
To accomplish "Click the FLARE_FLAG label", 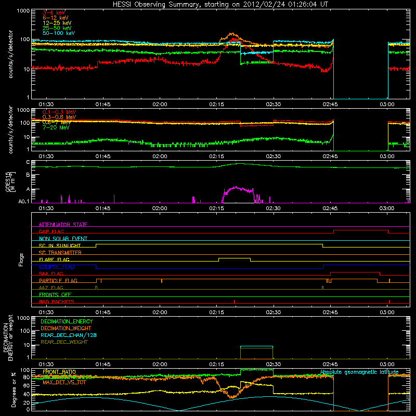I will [54, 259].
